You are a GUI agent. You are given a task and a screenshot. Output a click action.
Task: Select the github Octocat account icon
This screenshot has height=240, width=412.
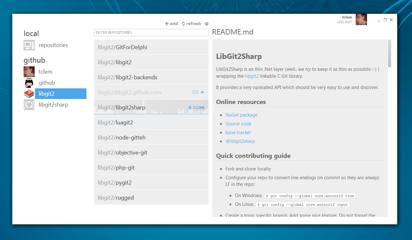pyautogui.click(x=29, y=83)
